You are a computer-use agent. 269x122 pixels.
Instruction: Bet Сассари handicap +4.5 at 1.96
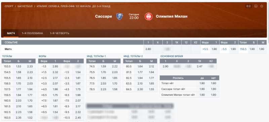pyautogui.click(x=55, y=89)
